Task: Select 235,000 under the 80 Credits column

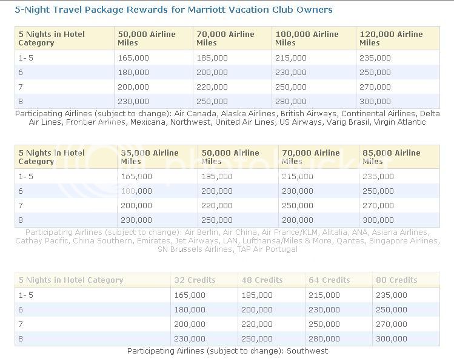Action: point(392,295)
